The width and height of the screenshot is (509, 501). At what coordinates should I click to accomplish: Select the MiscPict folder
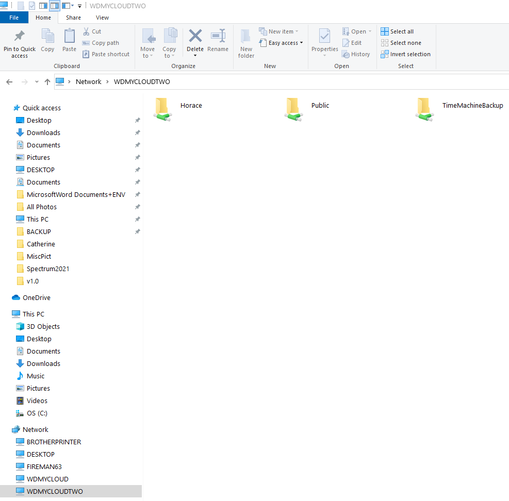[34, 256]
